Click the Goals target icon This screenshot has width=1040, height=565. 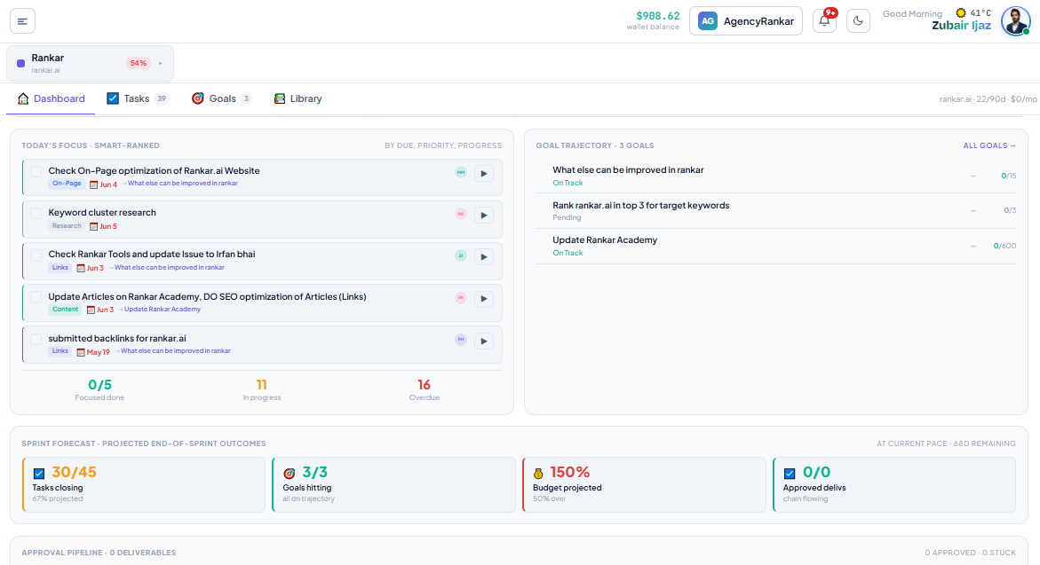coord(198,98)
